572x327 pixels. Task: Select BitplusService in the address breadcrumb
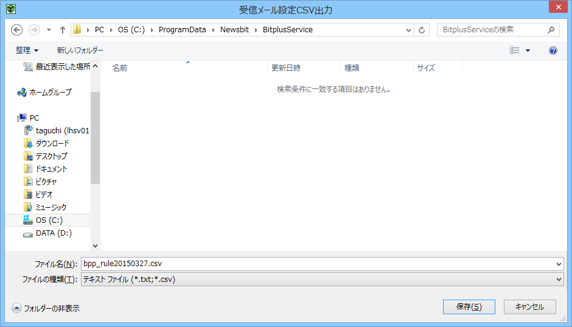(x=288, y=30)
